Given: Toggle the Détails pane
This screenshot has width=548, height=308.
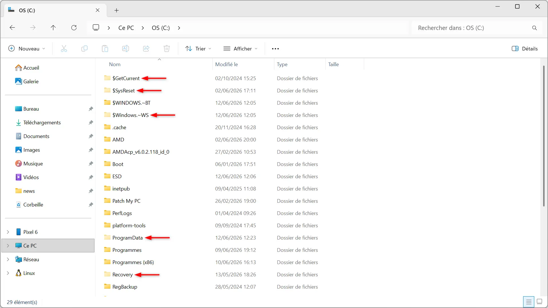Looking at the screenshot, I should point(525,48).
